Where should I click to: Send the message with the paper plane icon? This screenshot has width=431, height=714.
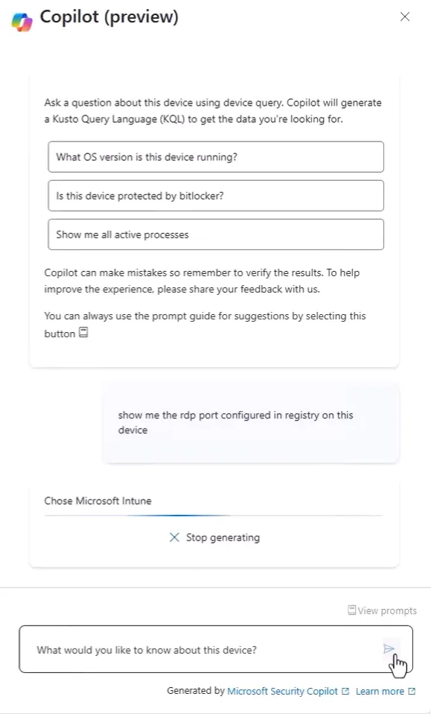click(x=389, y=649)
